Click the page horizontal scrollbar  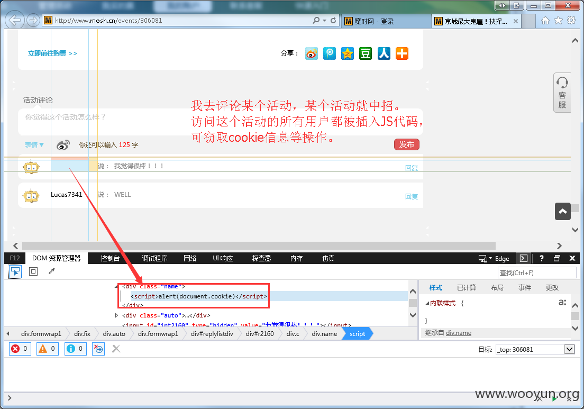click(259, 246)
